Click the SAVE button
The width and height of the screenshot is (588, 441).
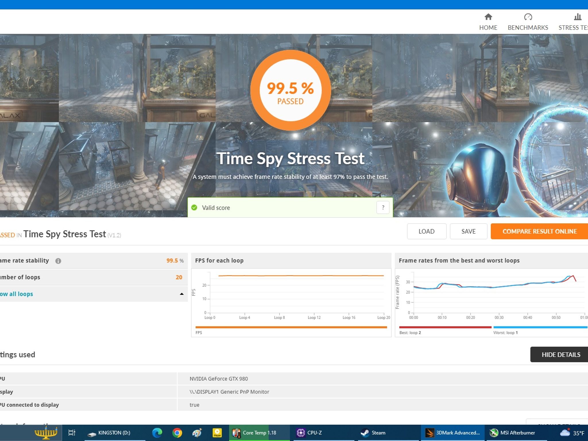(x=468, y=231)
